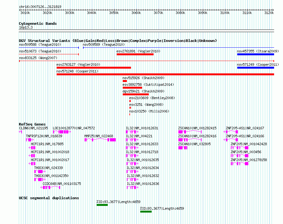Open the esv3892758 (Suktitipat2014) variant label
Viewport: 283px width, 224px height.
point(148,85)
